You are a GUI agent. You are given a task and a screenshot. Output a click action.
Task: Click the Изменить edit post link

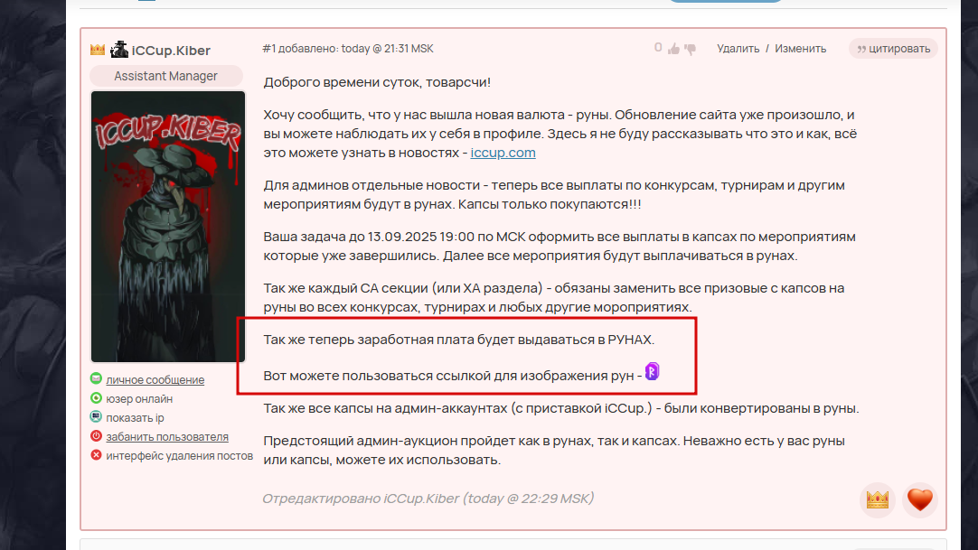point(800,49)
